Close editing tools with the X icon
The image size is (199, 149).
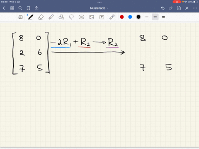[187, 8]
